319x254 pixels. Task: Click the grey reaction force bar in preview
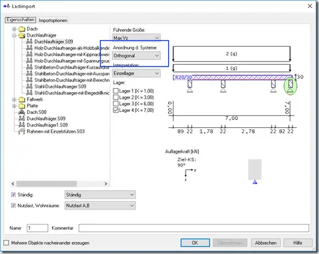click(x=255, y=169)
